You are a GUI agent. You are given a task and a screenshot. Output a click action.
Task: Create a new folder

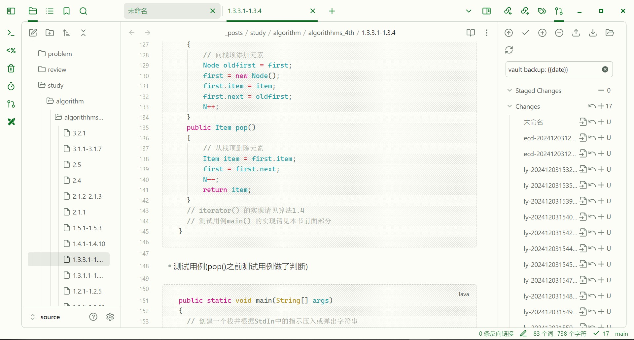50,33
